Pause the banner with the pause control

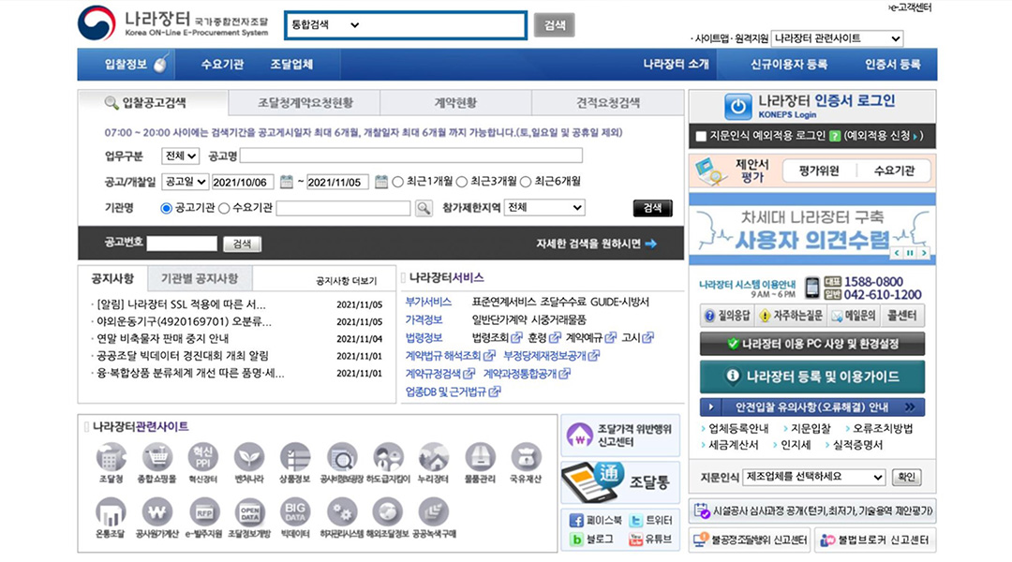click(x=910, y=253)
